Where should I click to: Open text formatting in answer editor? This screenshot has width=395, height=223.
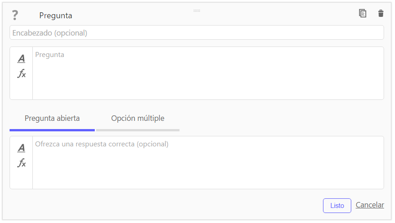[x=21, y=148]
